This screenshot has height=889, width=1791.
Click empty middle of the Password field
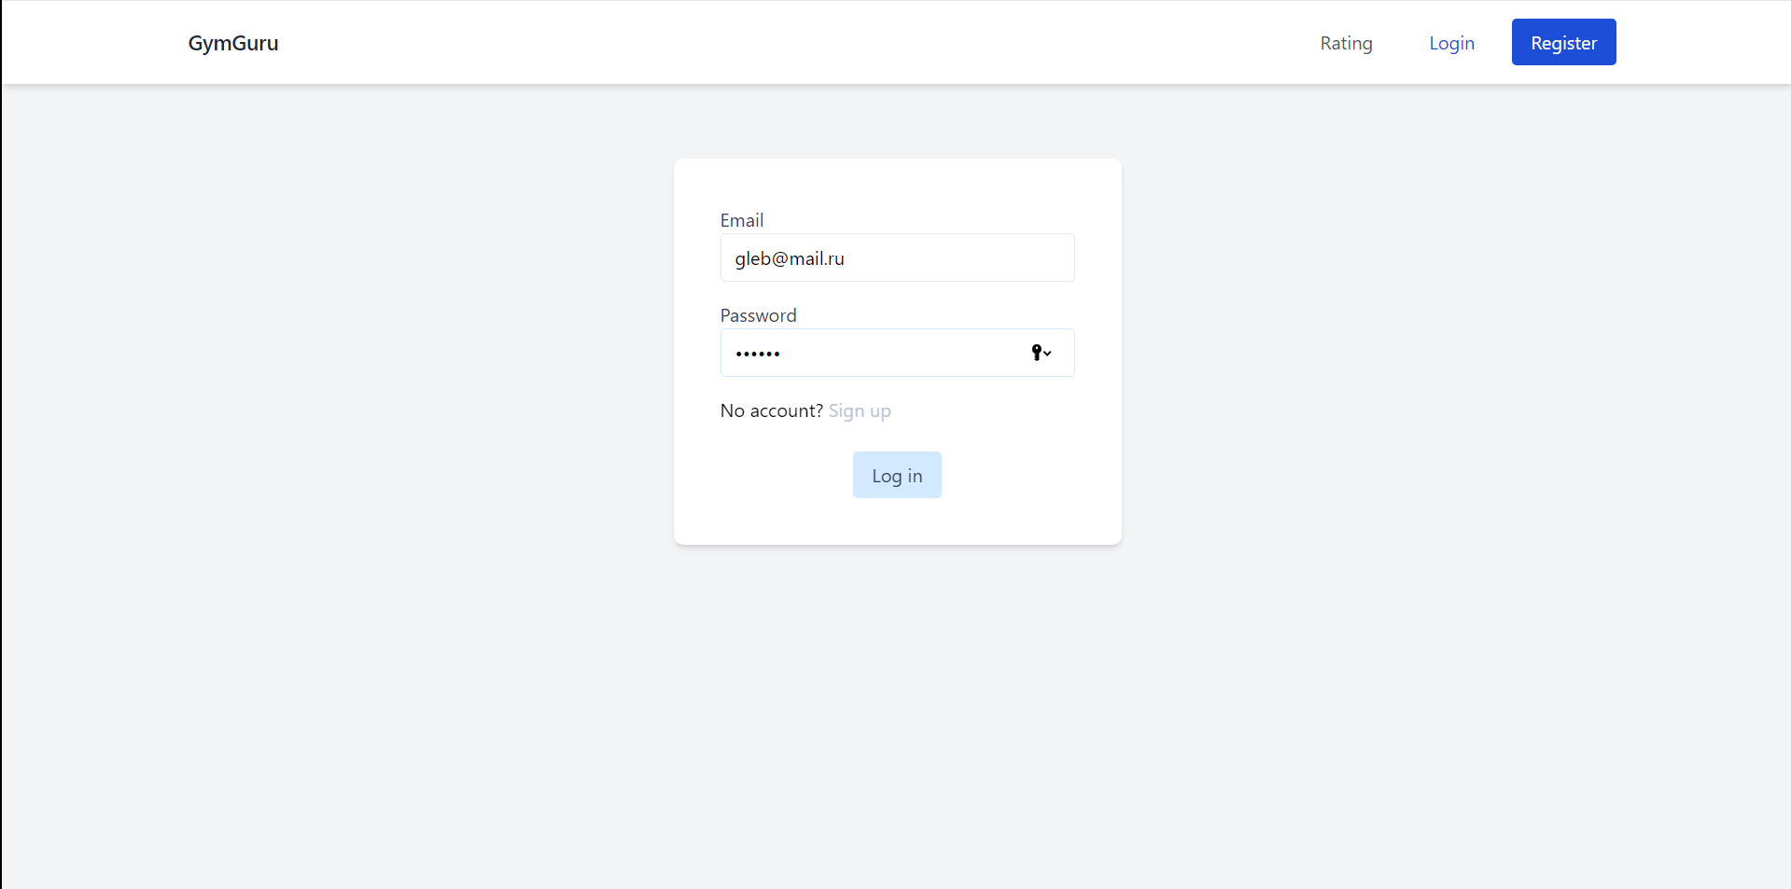(x=896, y=353)
